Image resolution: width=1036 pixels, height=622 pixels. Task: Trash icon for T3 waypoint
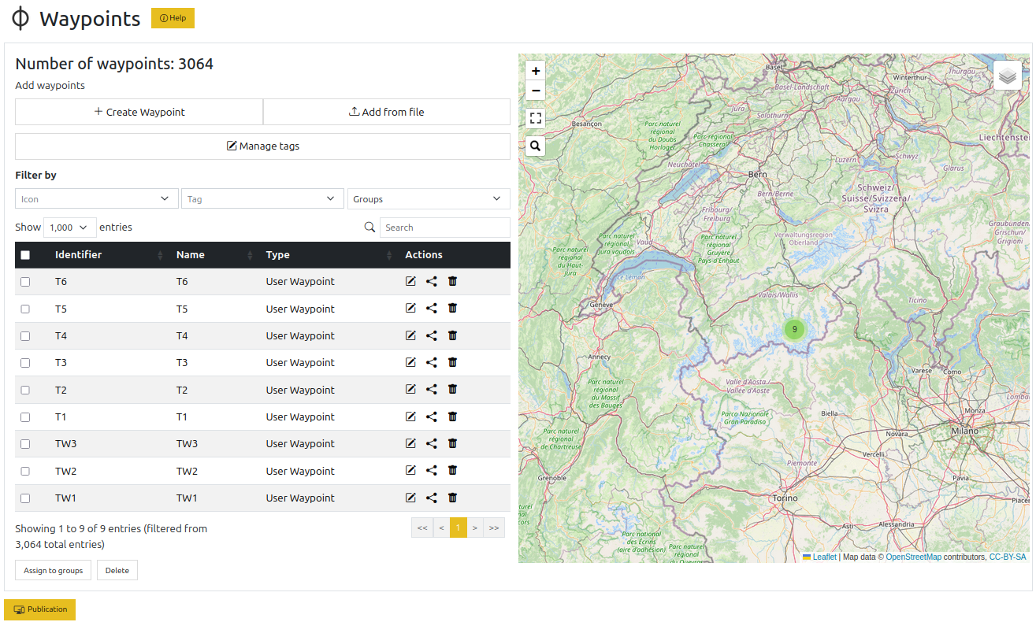click(x=452, y=362)
